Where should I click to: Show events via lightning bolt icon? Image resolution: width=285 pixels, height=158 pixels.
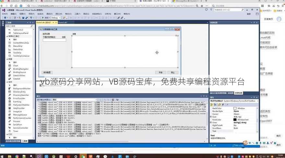(223, 105)
